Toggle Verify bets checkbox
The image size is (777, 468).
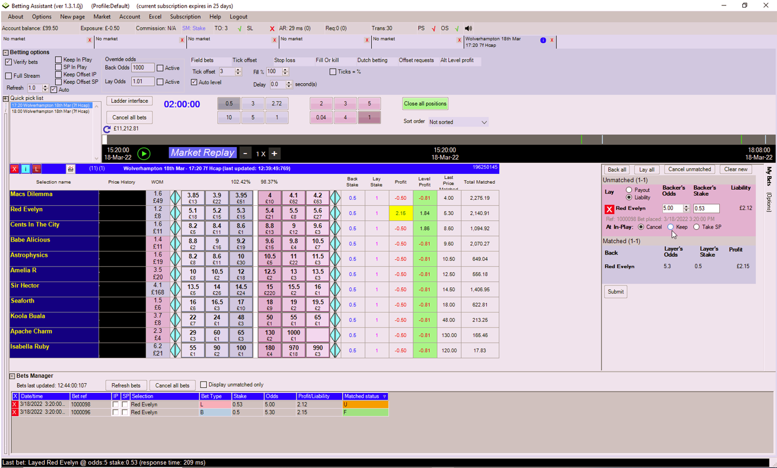(x=9, y=62)
